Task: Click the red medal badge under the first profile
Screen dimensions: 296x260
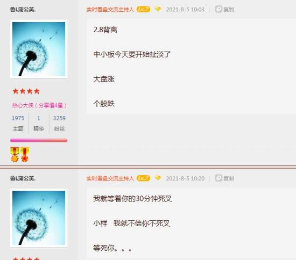Action: (25, 155)
